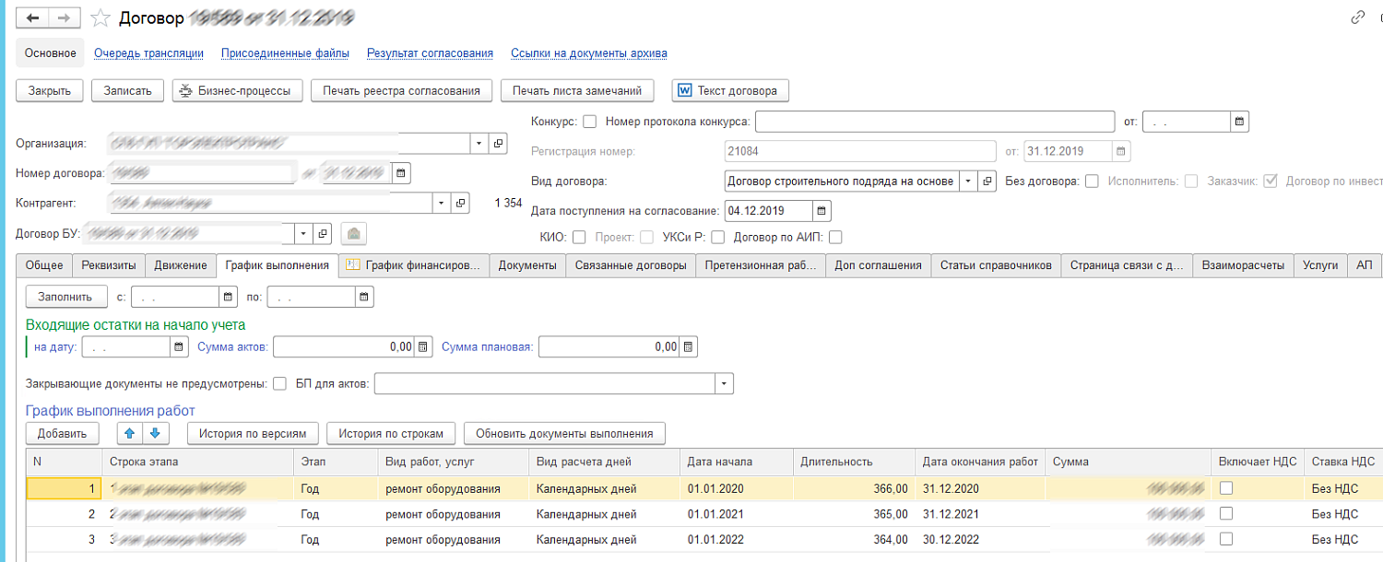Viewport: 1383px width, 562px height.
Task: Open Договор БУ record via open icon
Action: [x=322, y=234]
